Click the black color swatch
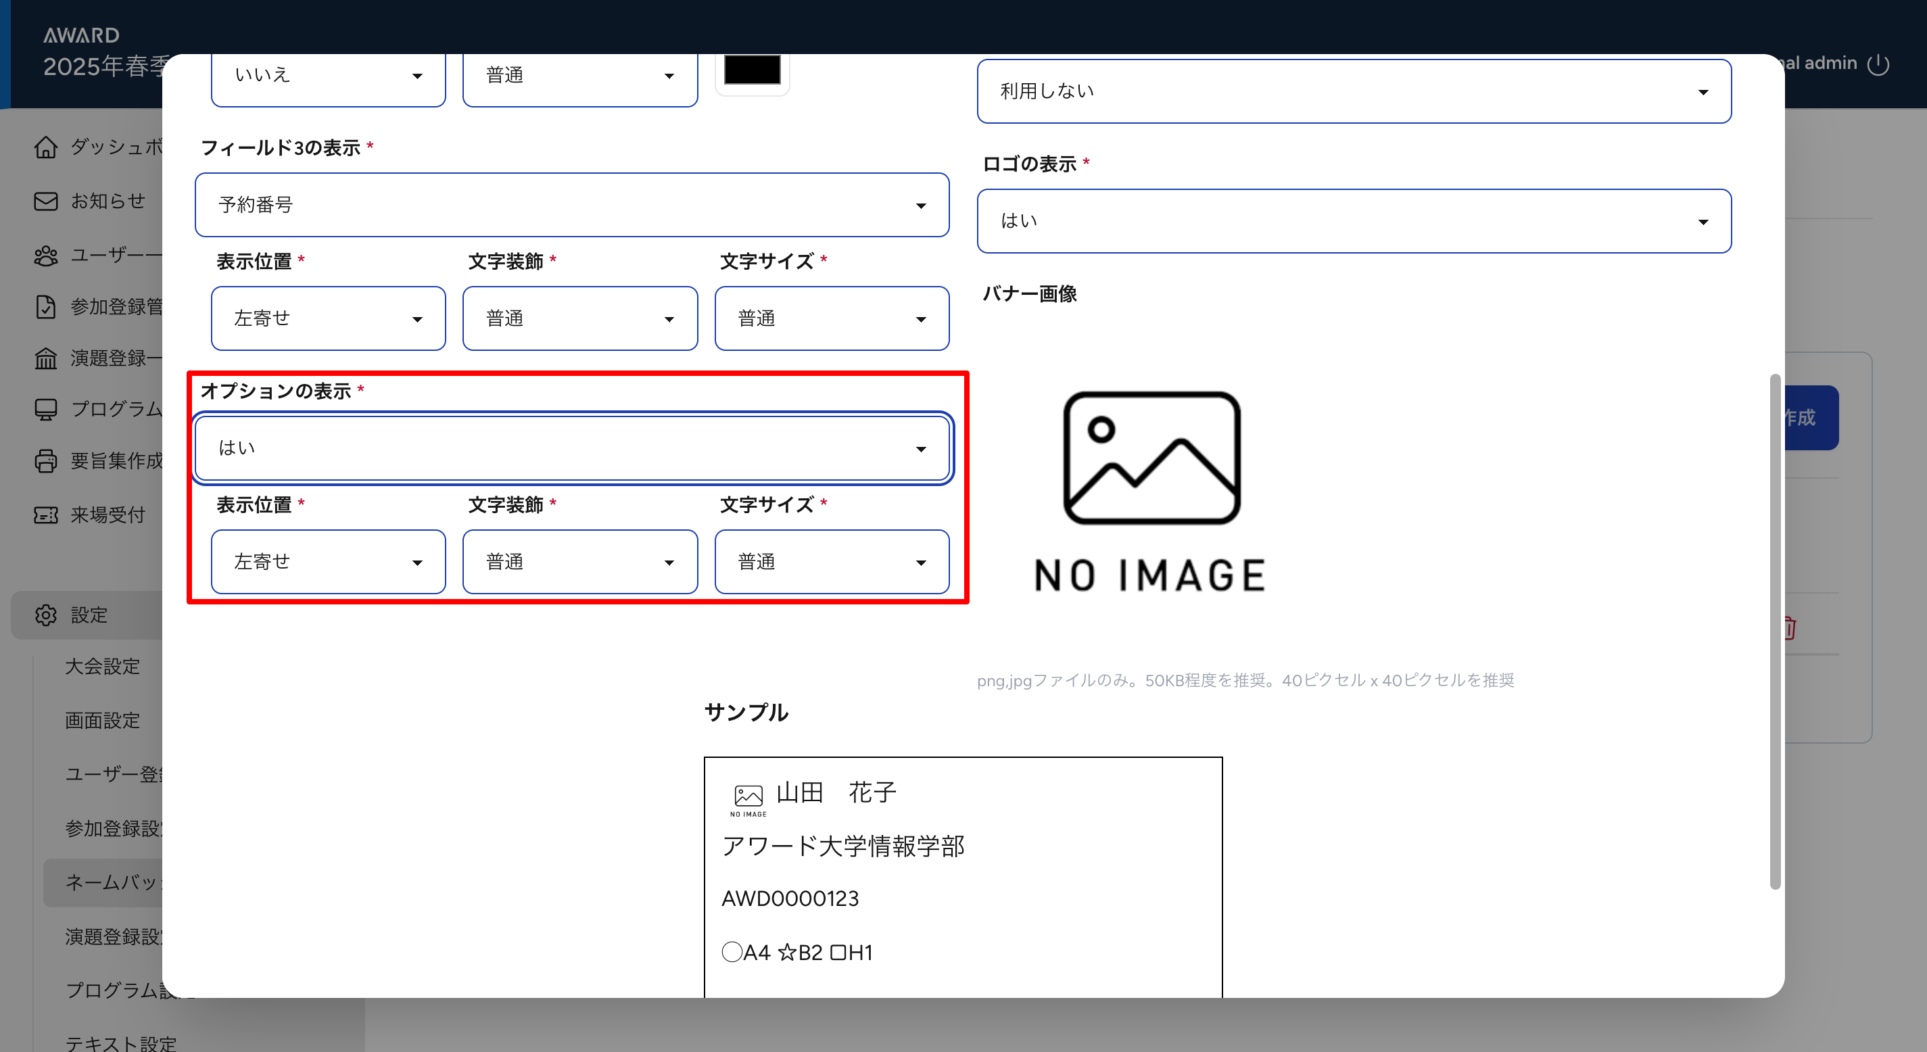Image resolution: width=1927 pixels, height=1052 pixels. 752,71
